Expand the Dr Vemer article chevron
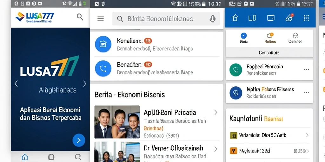This screenshot has width=325, height=162. [216, 149]
